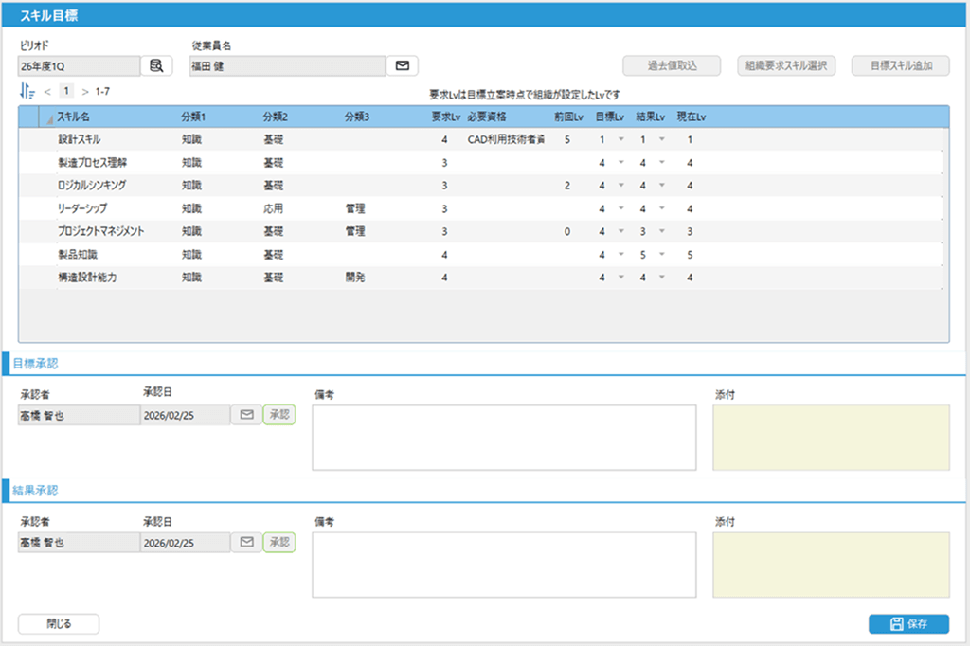
Task: Go to previous page with the < arrow
Action: [47, 91]
